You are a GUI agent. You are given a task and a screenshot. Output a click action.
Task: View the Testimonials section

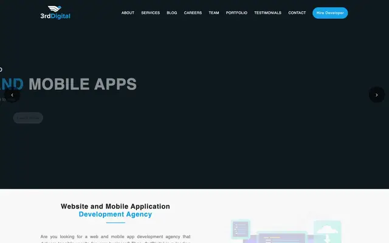point(267,13)
